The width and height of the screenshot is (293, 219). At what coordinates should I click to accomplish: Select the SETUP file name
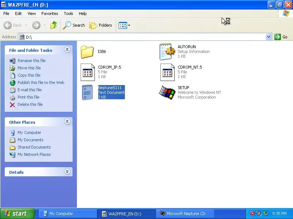tap(183, 88)
